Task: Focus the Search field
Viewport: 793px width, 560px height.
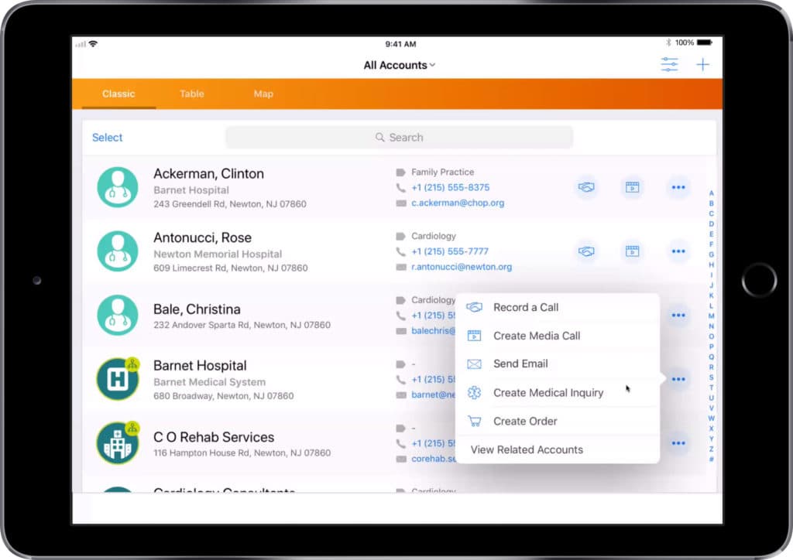Action: point(399,138)
